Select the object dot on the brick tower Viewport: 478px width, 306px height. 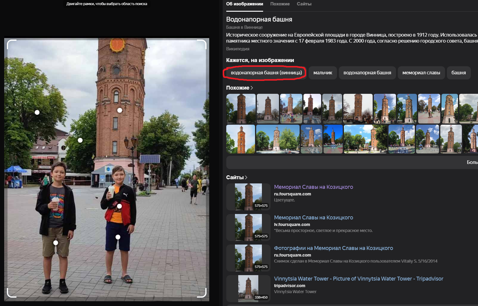(120, 110)
